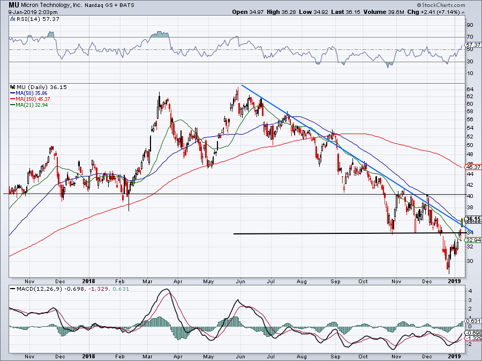Click the 45.37 price tag on the right axis
This screenshot has height=361, width=482.
(x=473, y=167)
